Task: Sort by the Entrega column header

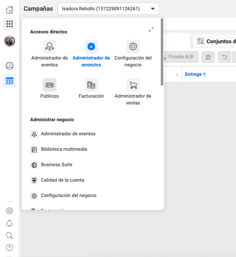Action: pos(195,74)
